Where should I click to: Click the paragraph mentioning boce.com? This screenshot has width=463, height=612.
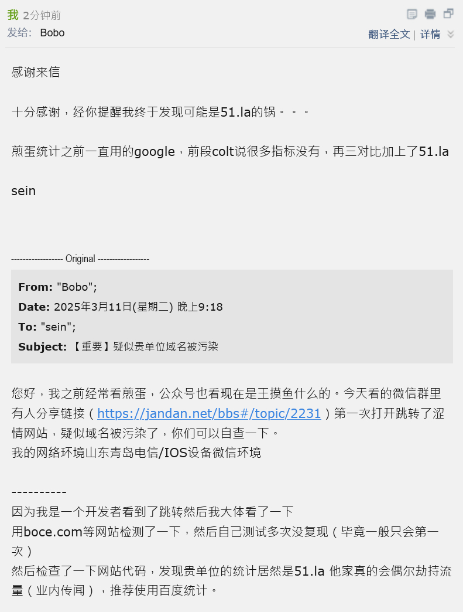click(x=225, y=541)
